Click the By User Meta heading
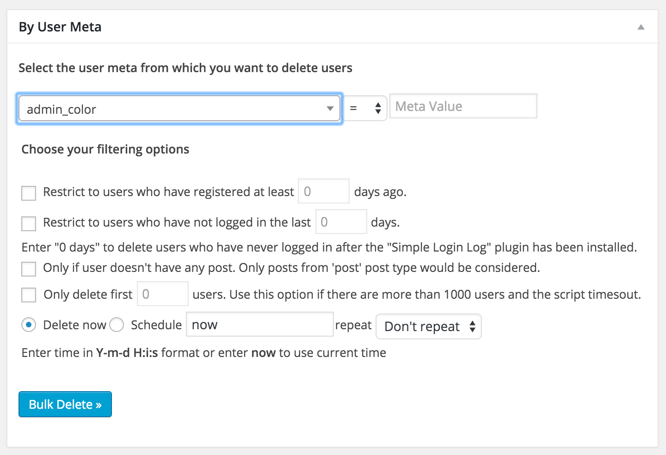This screenshot has height=455, width=666. 60,27
